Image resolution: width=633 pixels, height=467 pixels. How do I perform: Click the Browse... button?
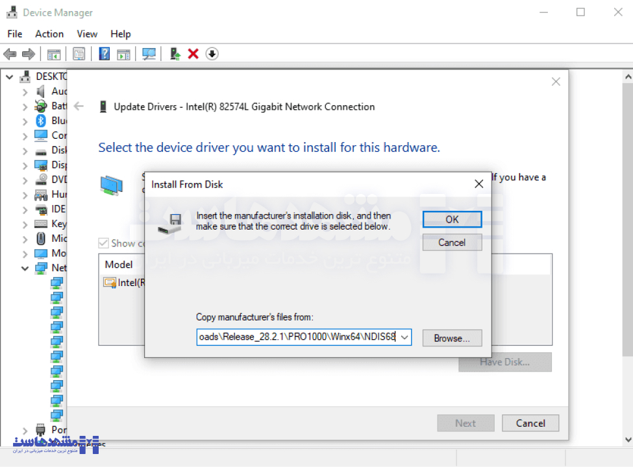(x=452, y=338)
